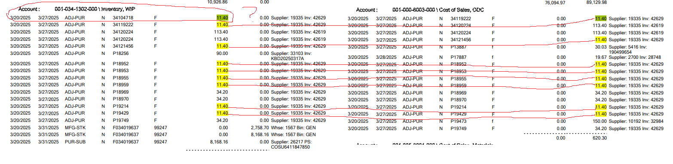This screenshot has height=164, width=673.
Task: Click the 150.00 amount on the P19473 row
Action: (600, 121)
